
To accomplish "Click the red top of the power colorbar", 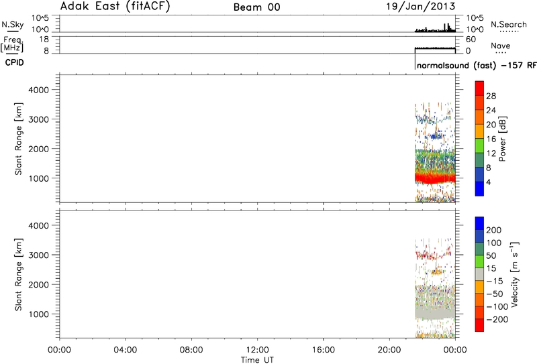I will click(x=479, y=88).
